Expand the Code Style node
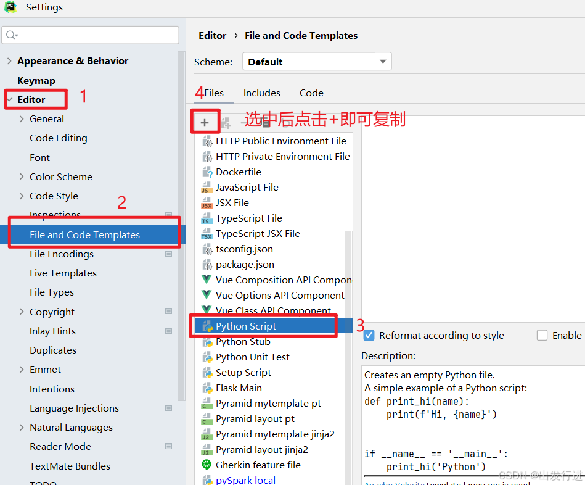The height and width of the screenshot is (485, 585). pyautogui.click(x=22, y=196)
